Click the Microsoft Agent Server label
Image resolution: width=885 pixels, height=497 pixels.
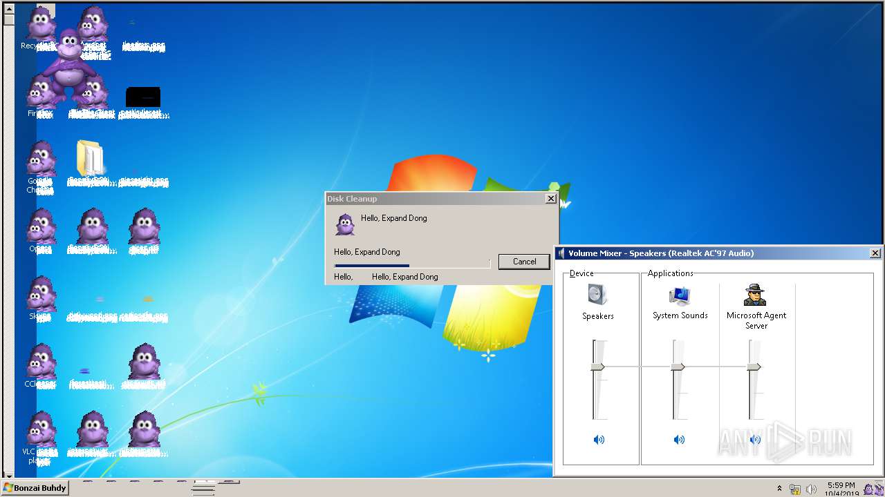756,320
